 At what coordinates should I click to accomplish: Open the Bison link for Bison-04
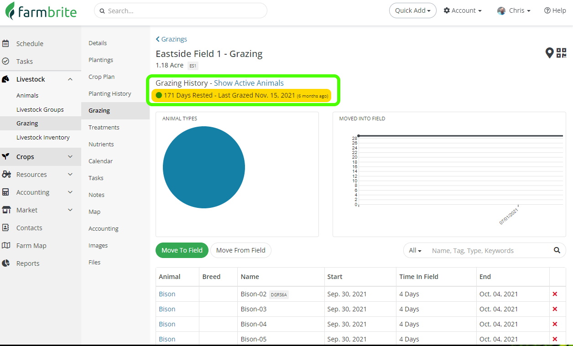coord(167,324)
